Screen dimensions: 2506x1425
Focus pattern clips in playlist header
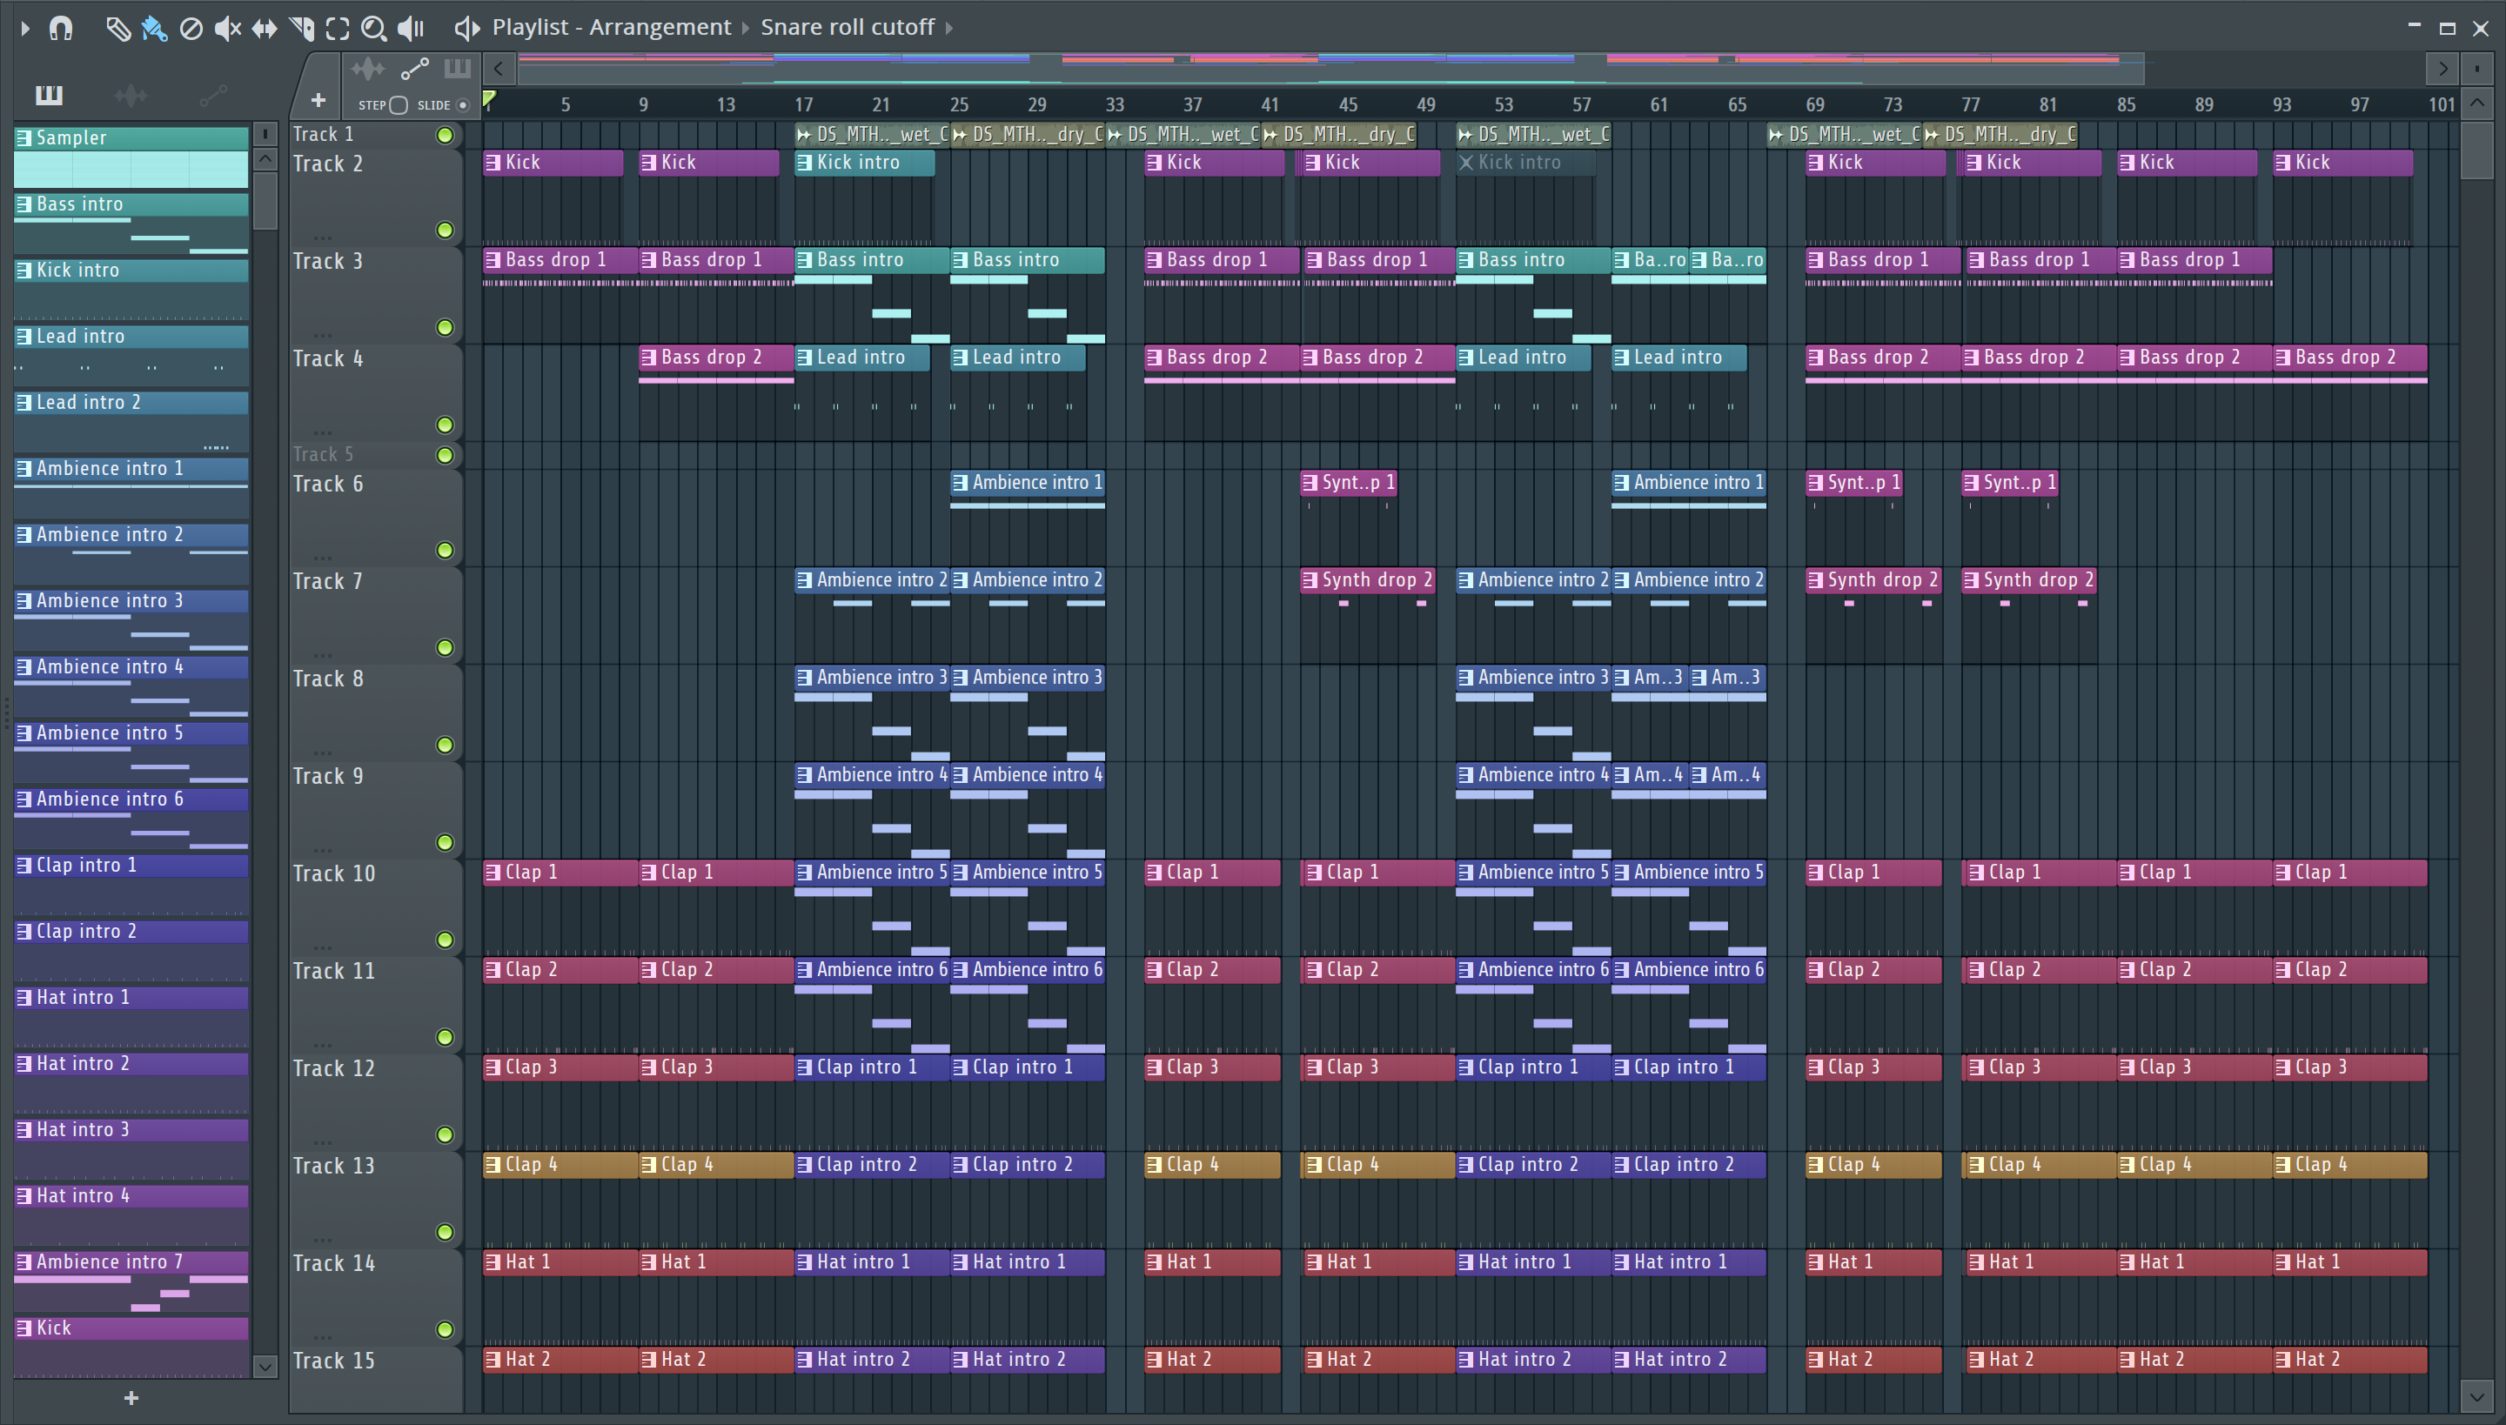click(457, 69)
